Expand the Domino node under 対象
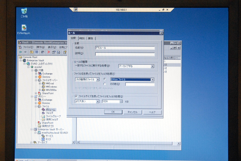Viewport: 241px width, 161px height. click(36, 77)
